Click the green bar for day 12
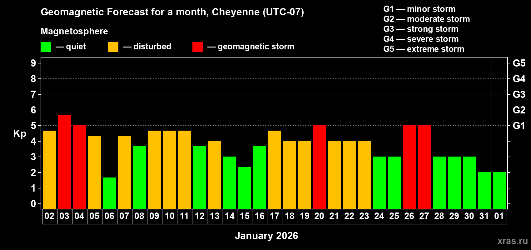The height and width of the screenshot is (250, 531). click(200, 177)
